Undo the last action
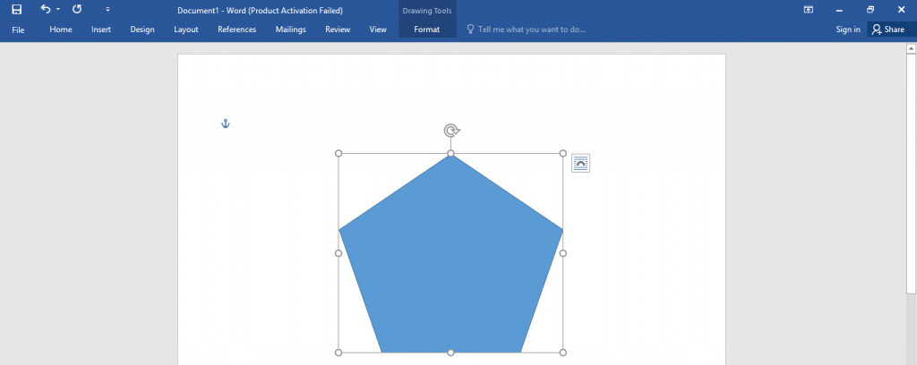The image size is (917, 365). coord(46,9)
